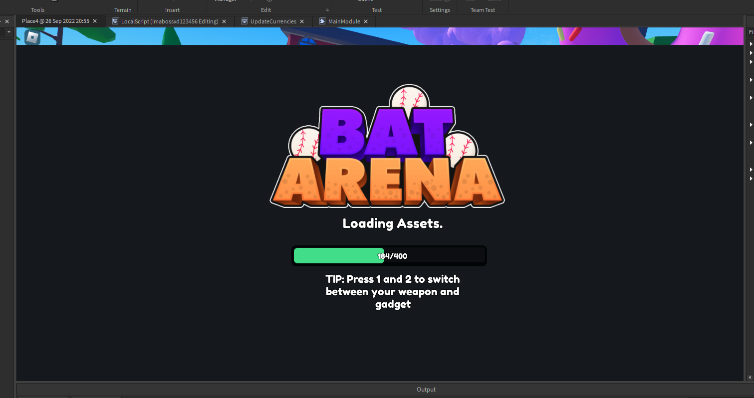Click the Terrain group label
754x398 pixels.
(123, 10)
